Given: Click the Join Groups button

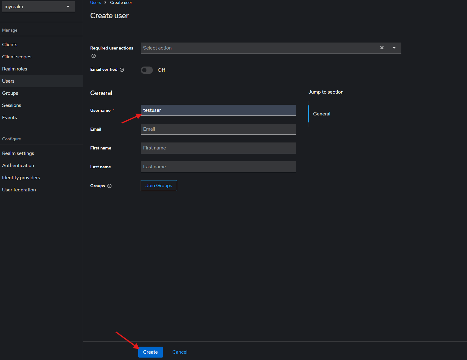Looking at the screenshot, I should pos(159,186).
